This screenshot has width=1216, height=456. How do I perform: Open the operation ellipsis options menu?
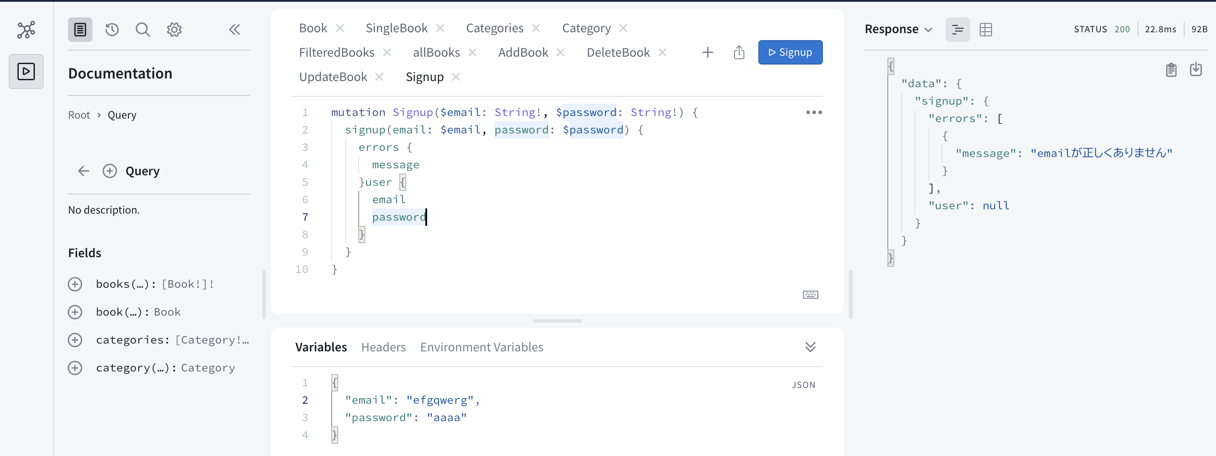[x=814, y=112]
